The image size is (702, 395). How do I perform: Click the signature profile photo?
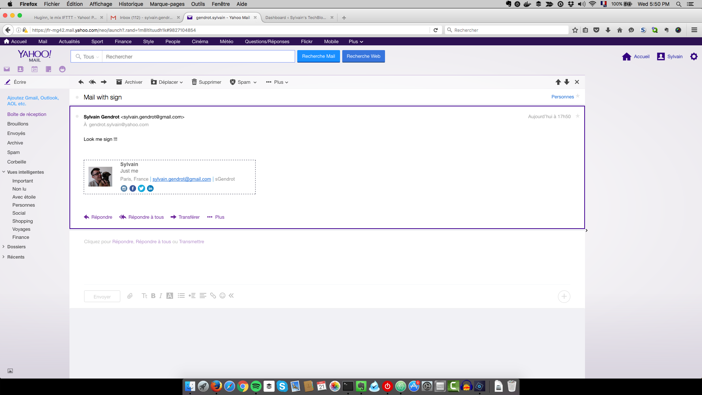point(100,177)
